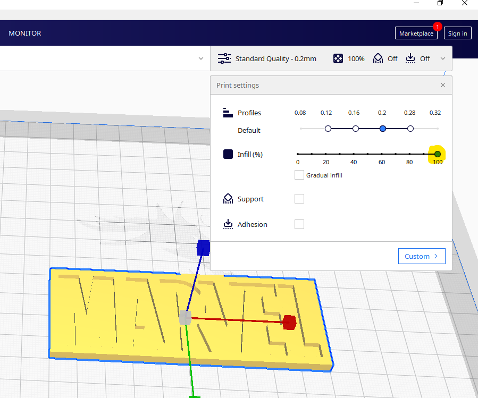The width and height of the screenshot is (478, 398).
Task: Click the 'Standard Quality - 0.2mm' text
Action: [x=275, y=58]
